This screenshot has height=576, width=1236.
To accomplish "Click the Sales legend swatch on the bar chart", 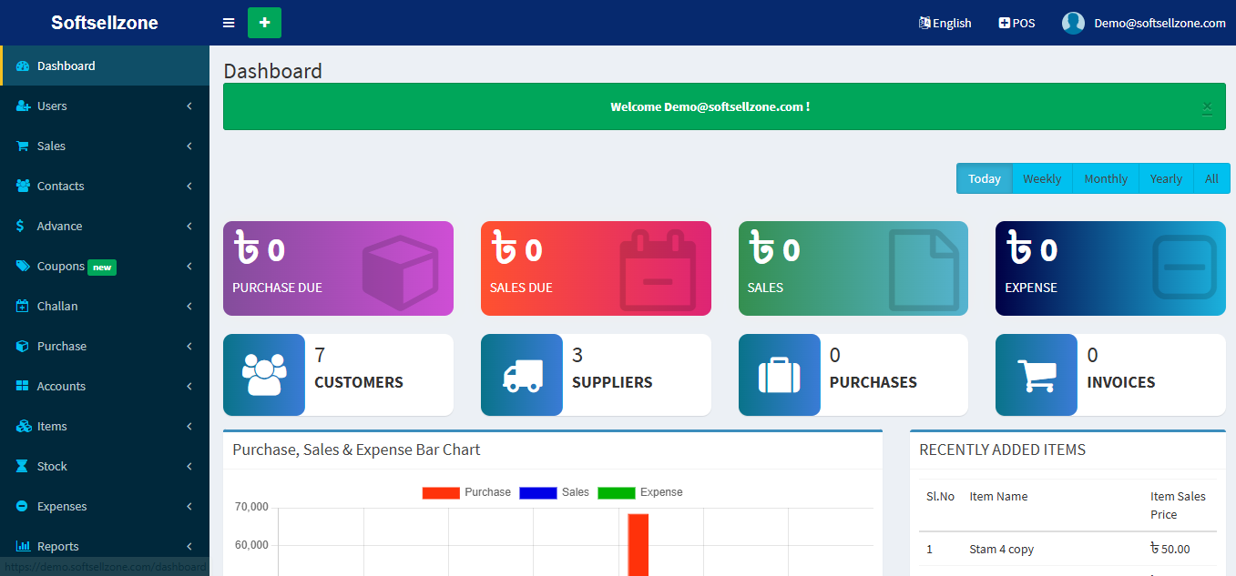I will [x=537, y=492].
